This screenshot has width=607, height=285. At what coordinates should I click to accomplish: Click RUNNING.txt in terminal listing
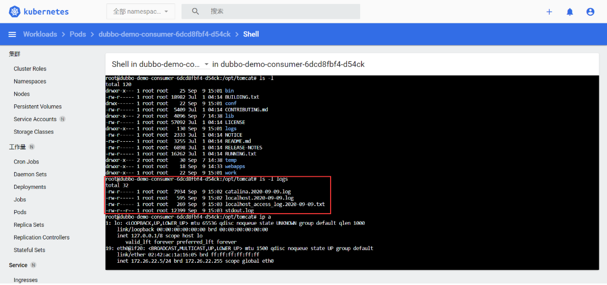[241, 153]
